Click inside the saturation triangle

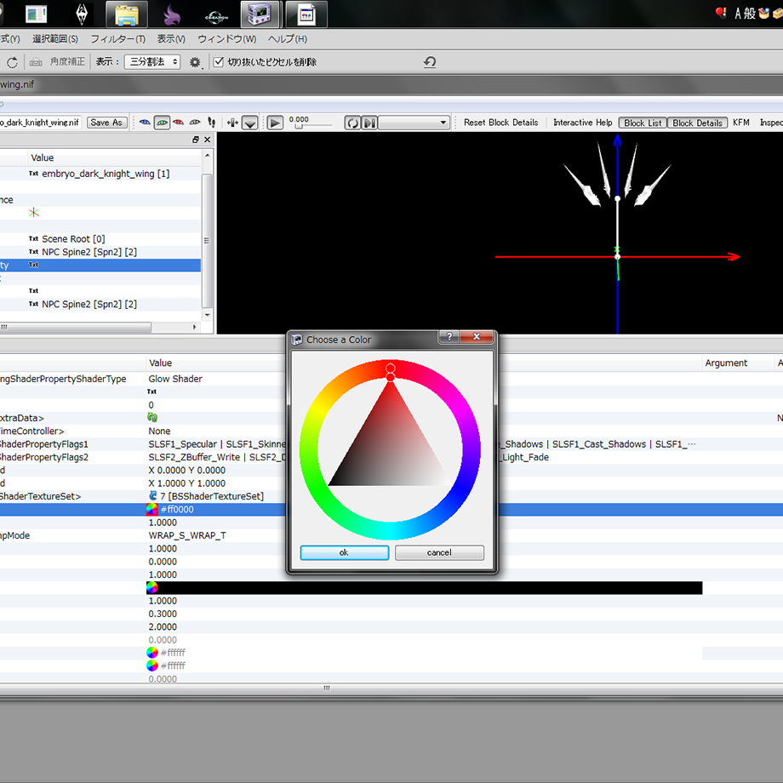pyautogui.click(x=390, y=449)
